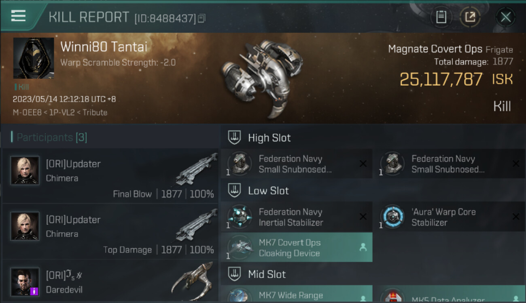Click the Low Slot section icon
This screenshot has width=526, height=303.
click(x=234, y=191)
